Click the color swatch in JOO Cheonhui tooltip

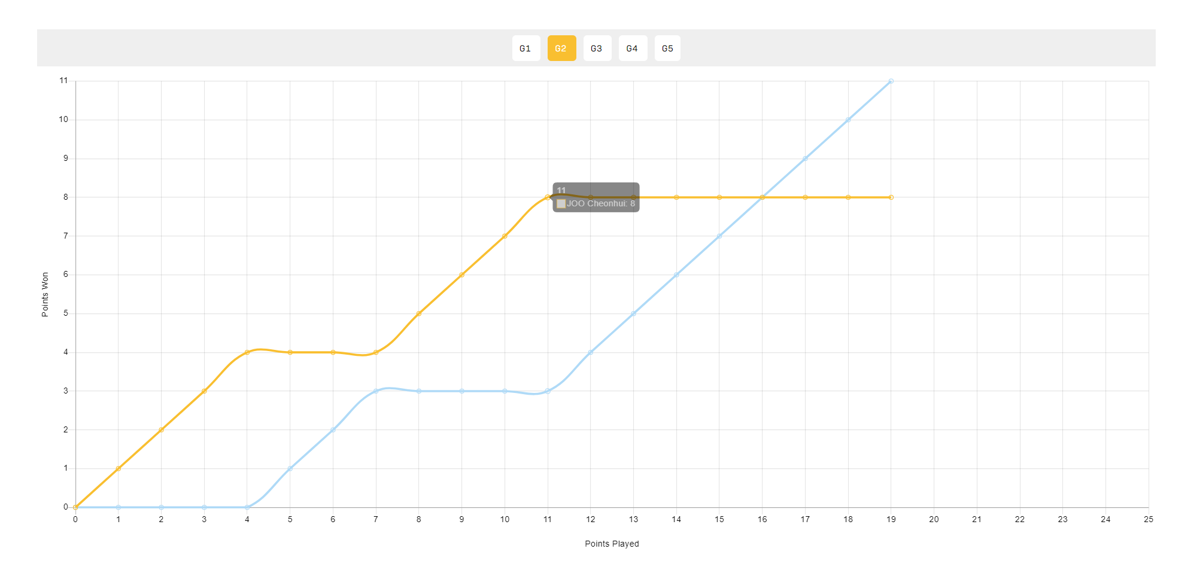tap(561, 204)
